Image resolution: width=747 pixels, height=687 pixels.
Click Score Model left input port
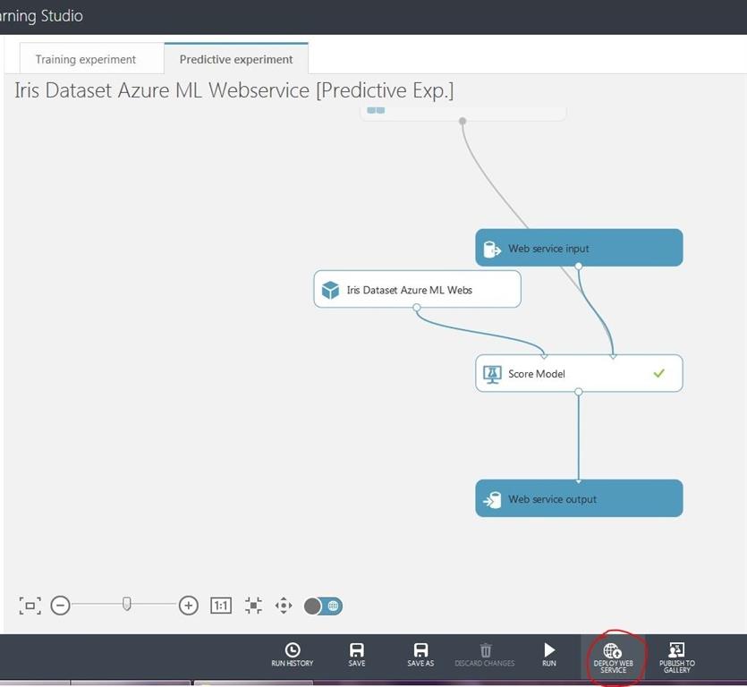click(x=544, y=355)
